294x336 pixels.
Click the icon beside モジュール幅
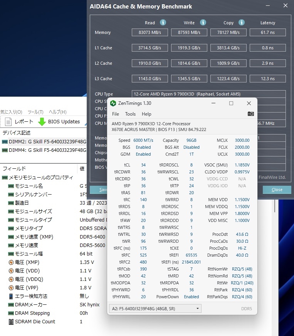click(11, 254)
